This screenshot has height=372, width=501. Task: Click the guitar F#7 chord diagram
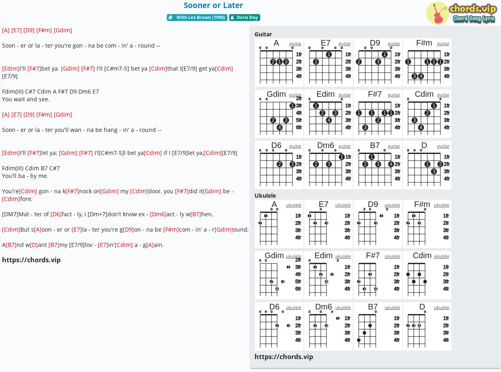(378, 114)
